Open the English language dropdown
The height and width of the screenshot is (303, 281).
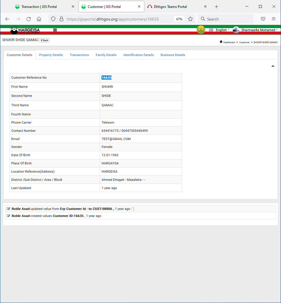click(219, 30)
